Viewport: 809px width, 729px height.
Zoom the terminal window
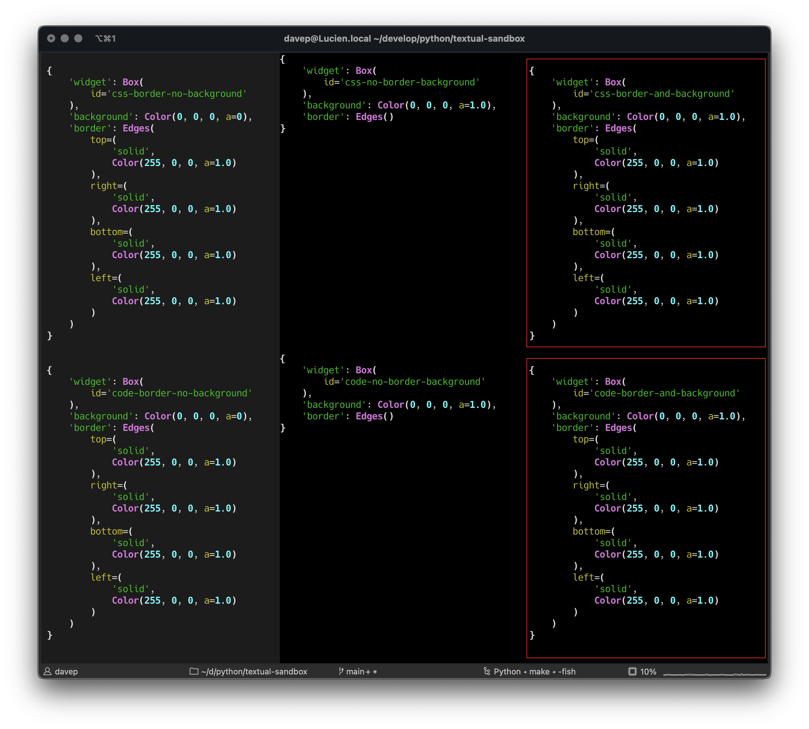[78, 39]
